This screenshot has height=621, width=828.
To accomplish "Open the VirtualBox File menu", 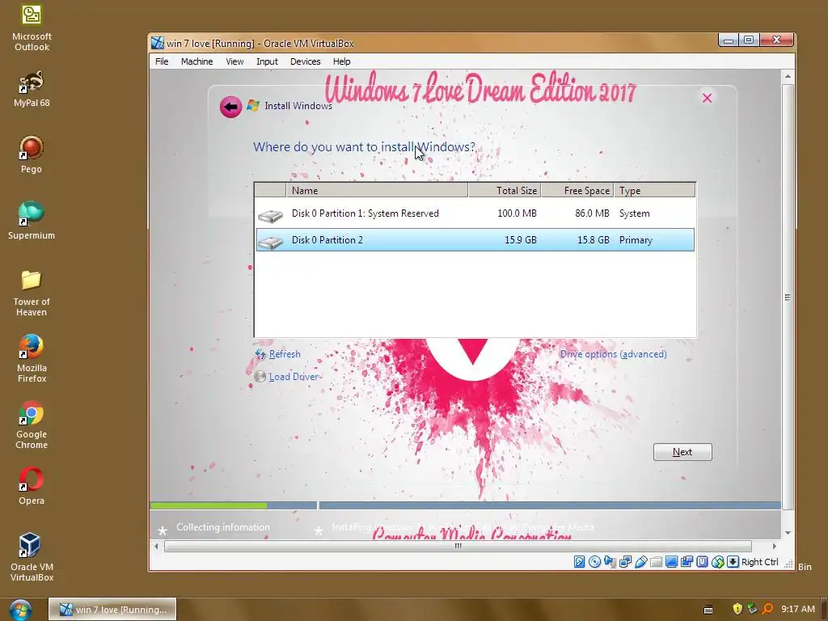I will [x=162, y=61].
